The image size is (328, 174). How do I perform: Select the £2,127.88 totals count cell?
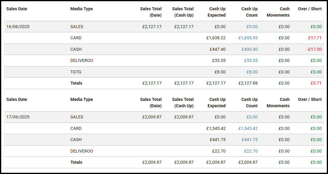[x=248, y=83]
